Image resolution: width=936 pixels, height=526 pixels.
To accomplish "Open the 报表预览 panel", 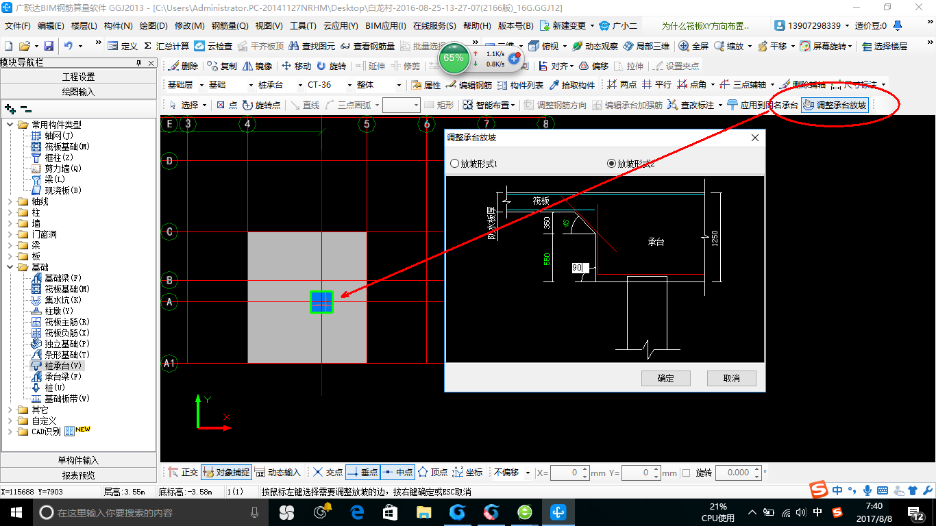I will 79,475.
